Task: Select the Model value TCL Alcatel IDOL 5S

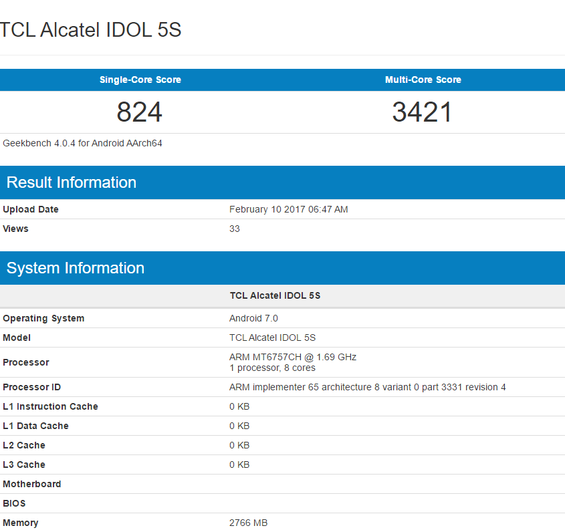Action: click(272, 338)
